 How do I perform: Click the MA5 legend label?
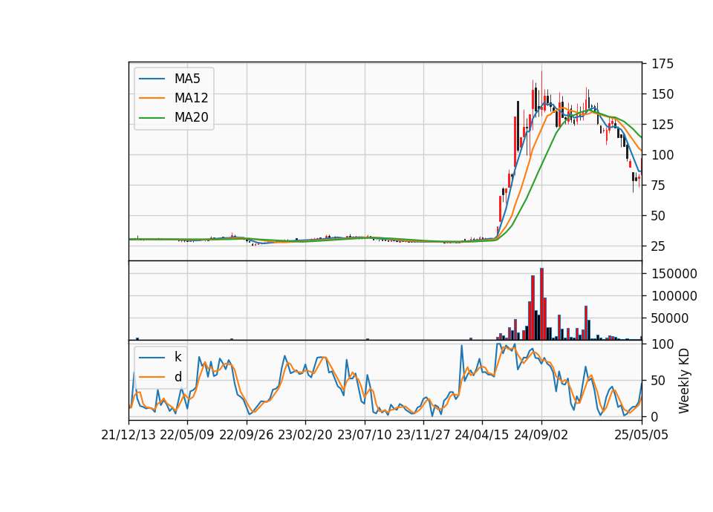[187, 79]
